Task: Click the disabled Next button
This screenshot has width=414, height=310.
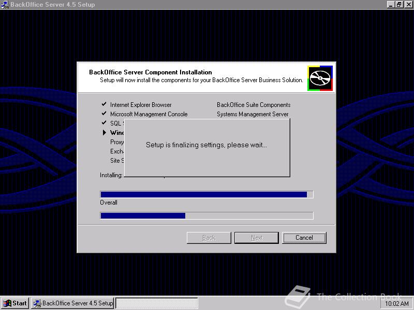Action: click(257, 238)
